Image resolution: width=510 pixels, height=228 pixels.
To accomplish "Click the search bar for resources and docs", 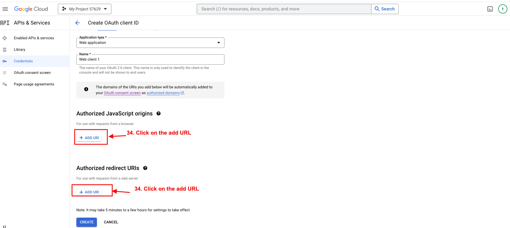I will 284,9.
